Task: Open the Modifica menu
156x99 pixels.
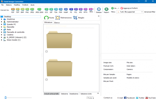Action: point(17,5)
